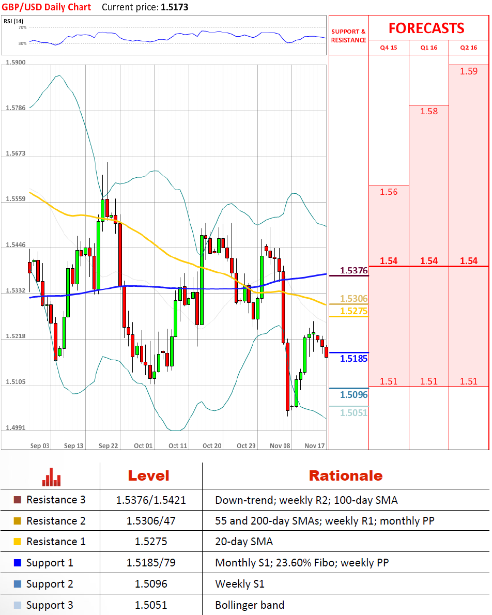Select the Q2 16 column header

(469, 48)
